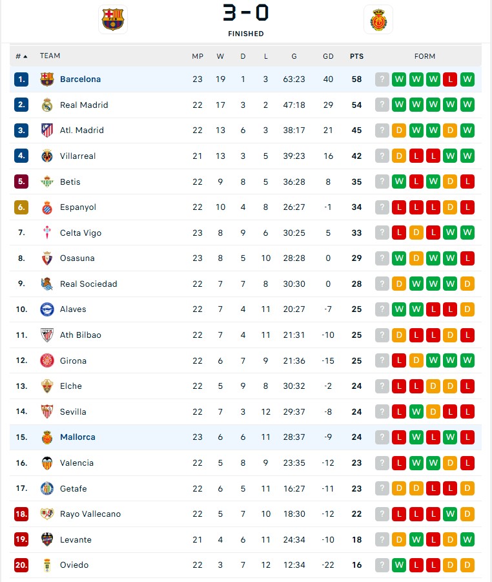Click Barcelona's gray upcoming match badge
Viewport: 492px width, 582px height.
coord(382,79)
